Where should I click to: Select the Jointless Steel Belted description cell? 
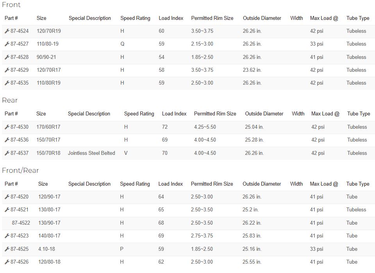(91, 153)
